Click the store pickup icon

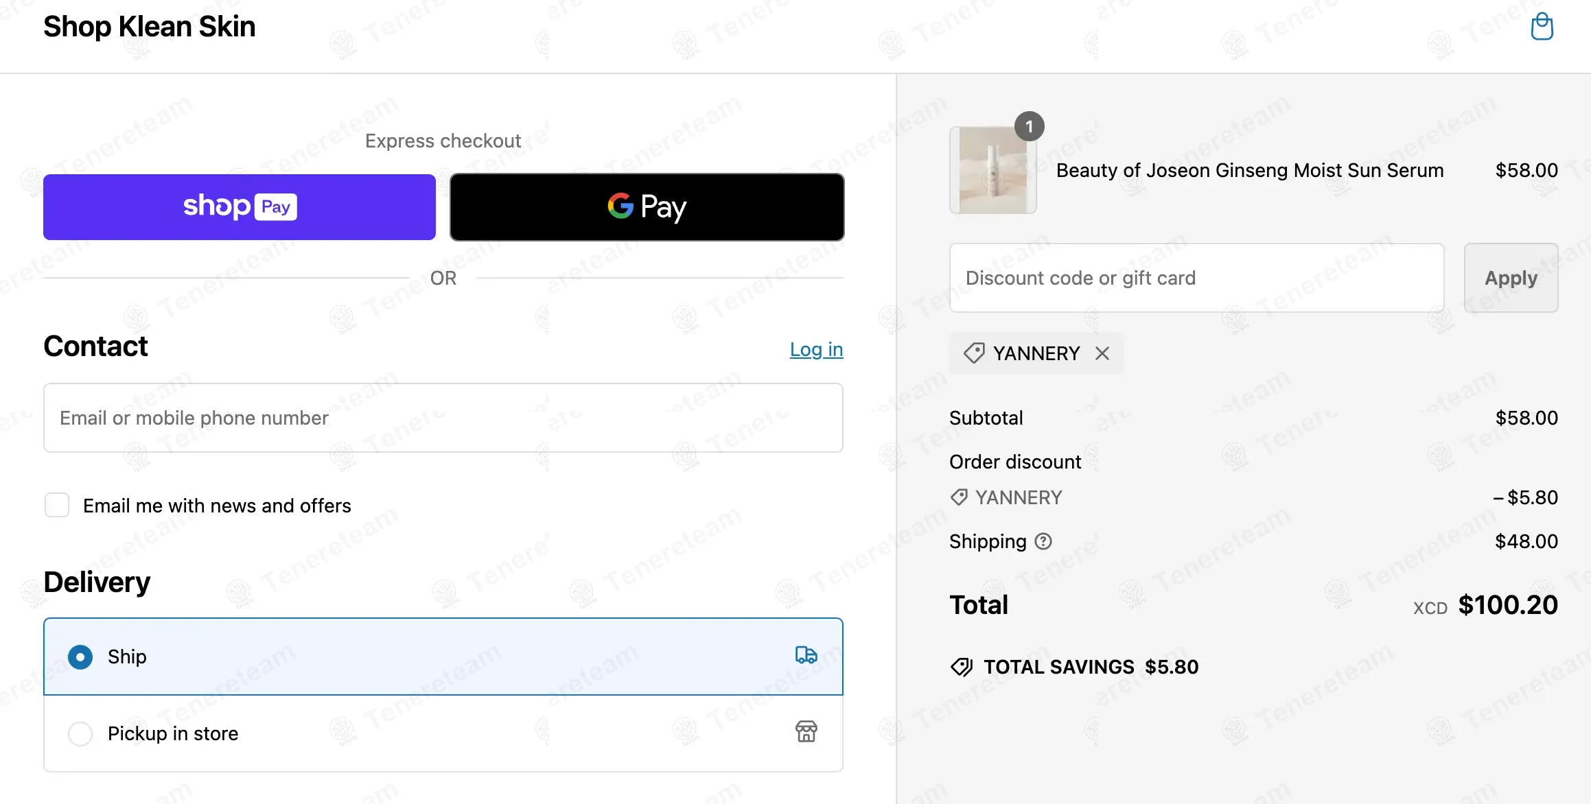806,732
